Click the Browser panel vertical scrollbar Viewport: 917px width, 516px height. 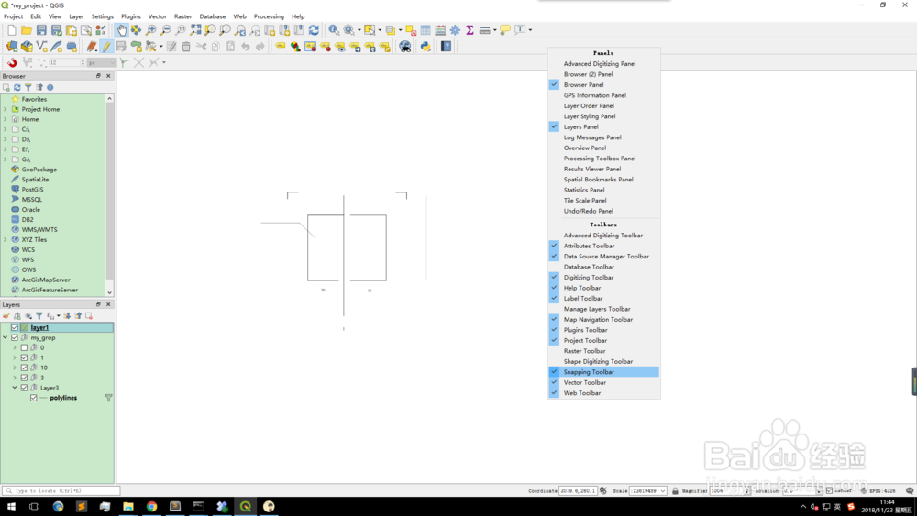pos(109,196)
